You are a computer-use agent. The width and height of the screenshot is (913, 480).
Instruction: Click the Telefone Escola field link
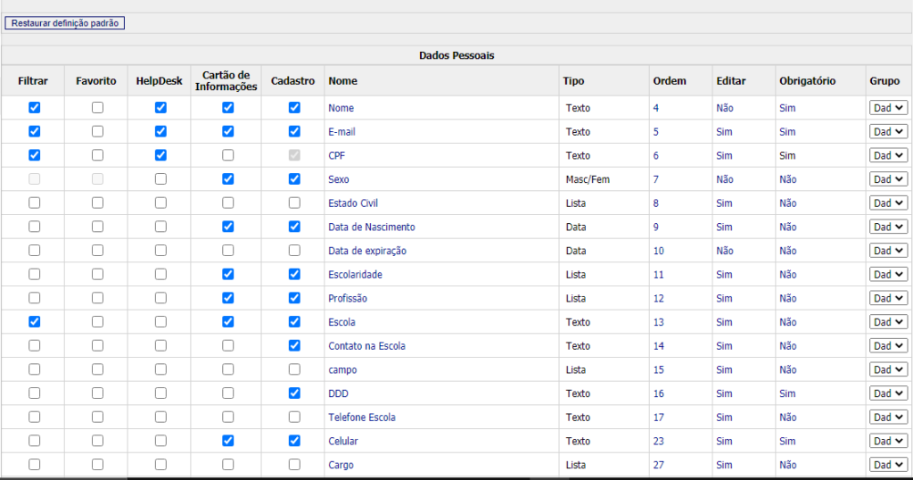point(362,418)
